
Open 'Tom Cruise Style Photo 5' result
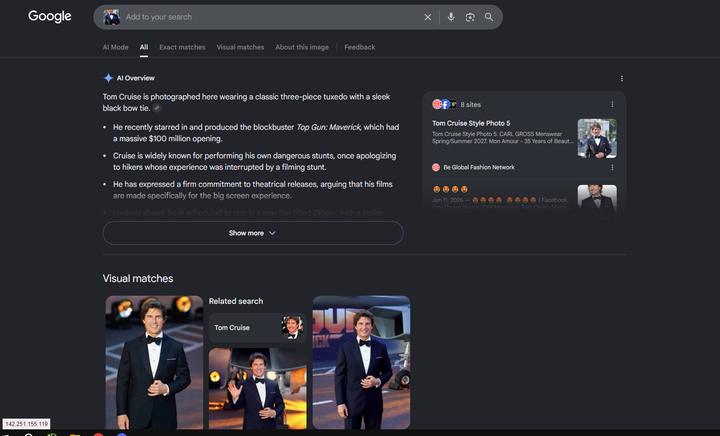(x=471, y=123)
